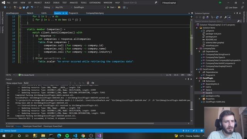
Task: Collapse the Solution Items folder node
Action: [x=197, y=28]
